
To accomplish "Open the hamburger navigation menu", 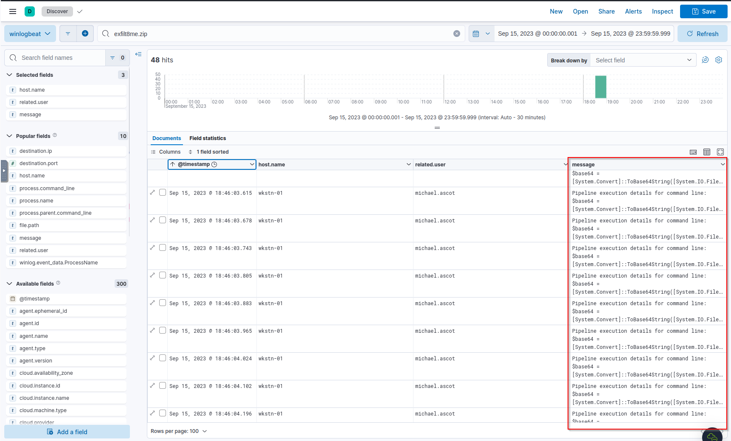I will point(13,11).
